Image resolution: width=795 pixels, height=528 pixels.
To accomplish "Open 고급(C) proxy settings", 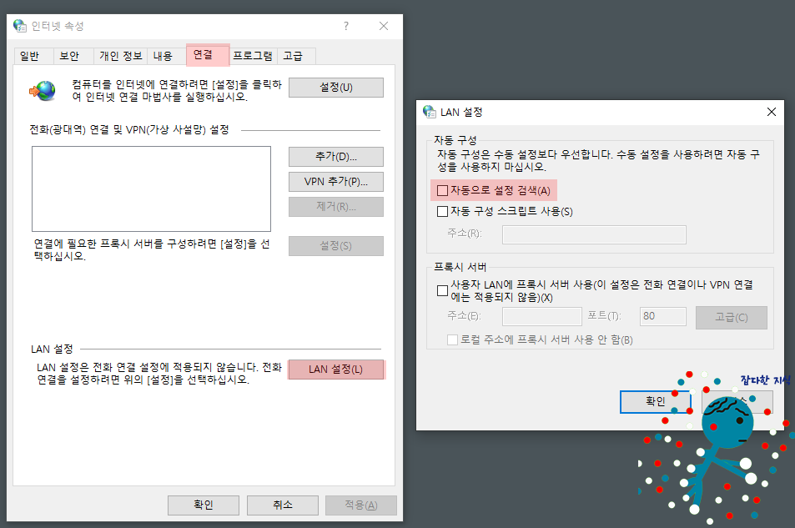I will pos(731,317).
